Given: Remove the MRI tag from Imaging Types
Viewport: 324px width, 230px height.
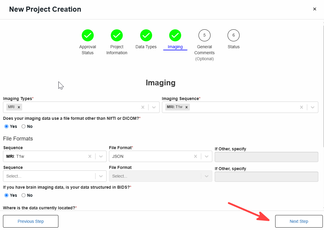Looking at the screenshot, I should pos(19,107).
